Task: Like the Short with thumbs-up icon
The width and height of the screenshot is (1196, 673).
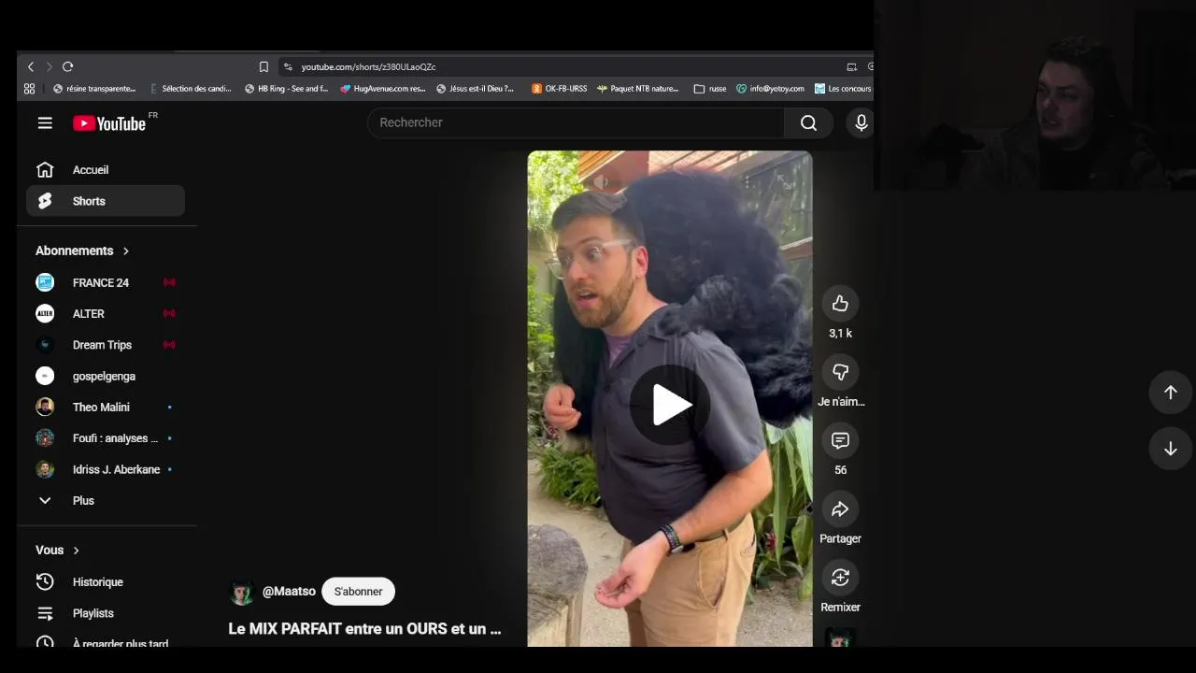Action: coord(840,304)
